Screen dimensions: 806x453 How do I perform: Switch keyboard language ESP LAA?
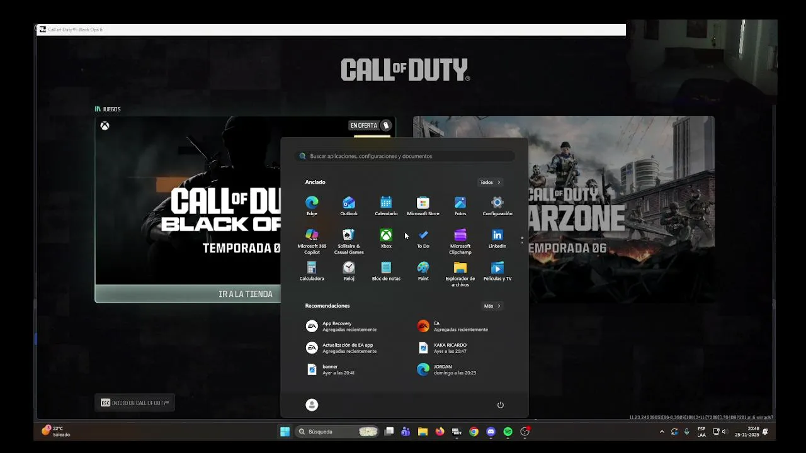click(x=701, y=432)
